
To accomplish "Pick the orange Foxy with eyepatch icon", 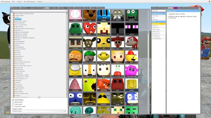I will [104, 85].
